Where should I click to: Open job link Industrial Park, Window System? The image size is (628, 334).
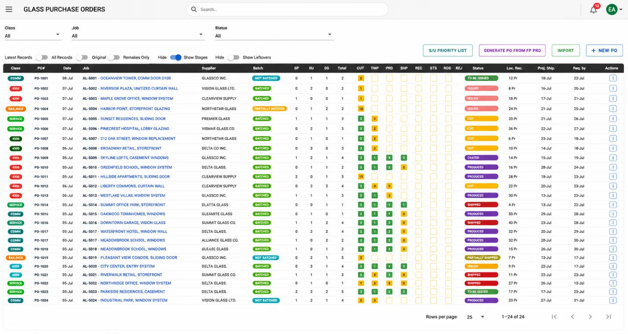134,301
